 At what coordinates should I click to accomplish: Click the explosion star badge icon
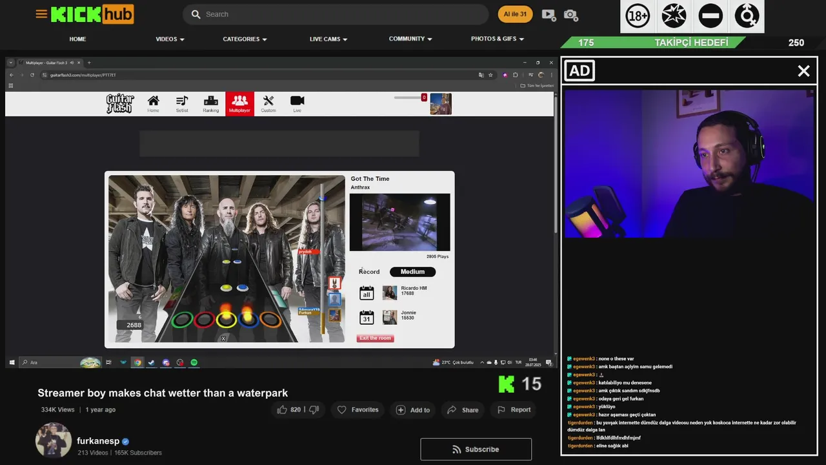674,16
